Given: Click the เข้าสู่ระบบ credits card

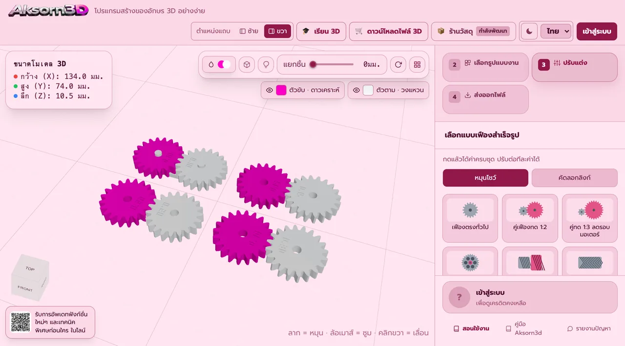Looking at the screenshot, I should [530, 297].
